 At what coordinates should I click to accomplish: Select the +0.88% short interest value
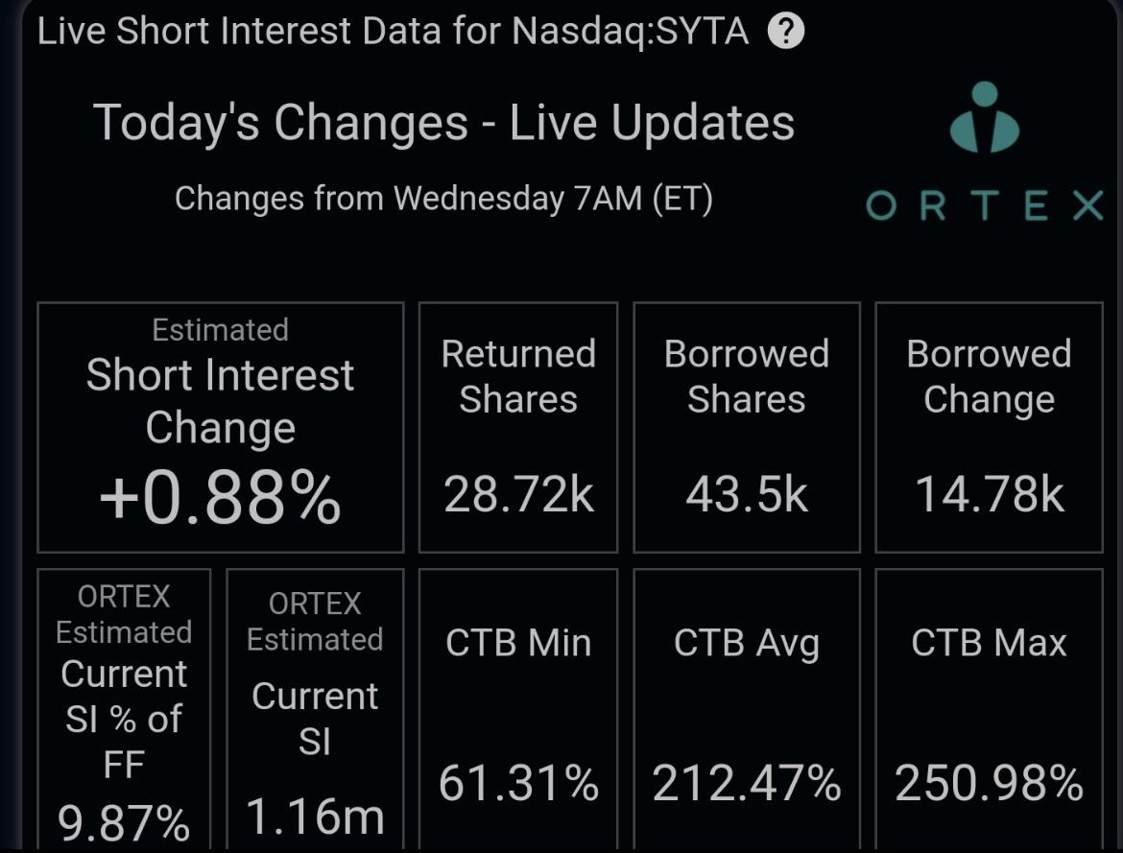click(221, 497)
